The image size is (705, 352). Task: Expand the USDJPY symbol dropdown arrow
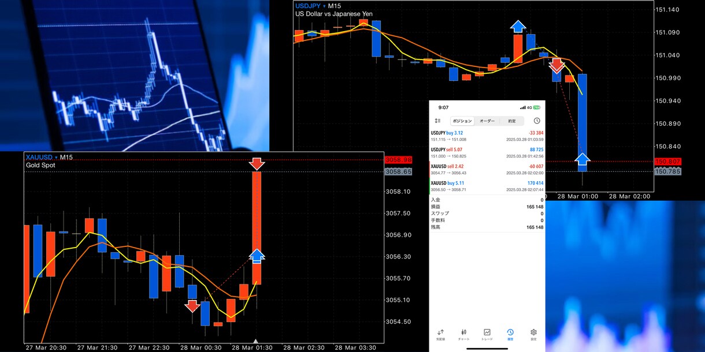[324, 6]
